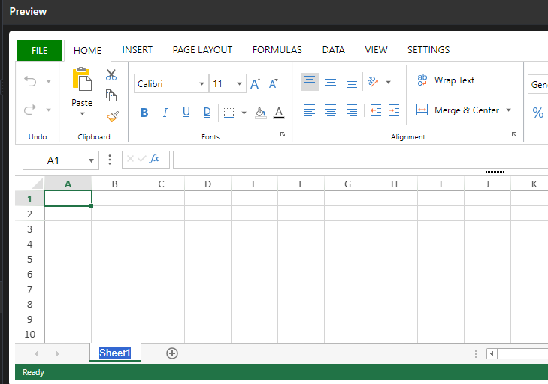The height and width of the screenshot is (384, 548).
Task: Open the font size dropdown
Action: (240, 84)
